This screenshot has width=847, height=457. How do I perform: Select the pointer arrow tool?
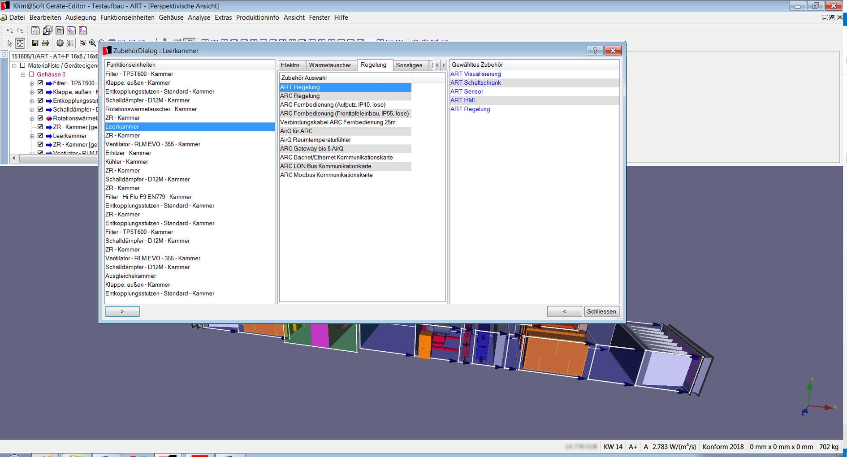[9, 43]
